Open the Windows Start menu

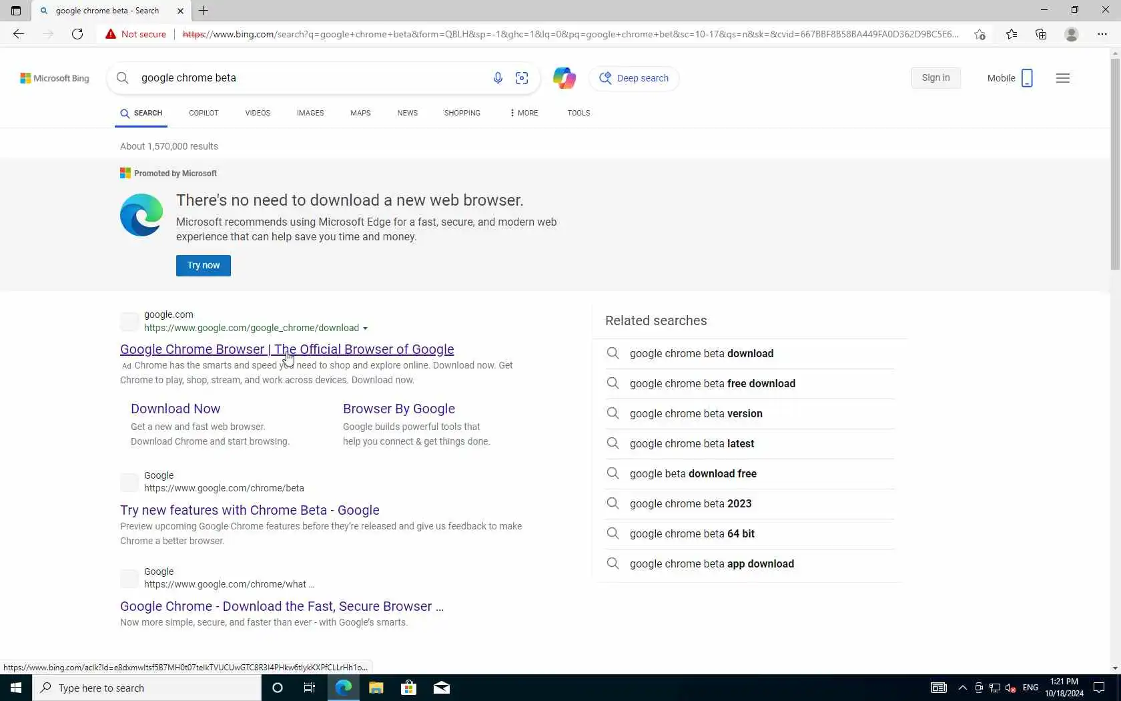tap(16, 688)
